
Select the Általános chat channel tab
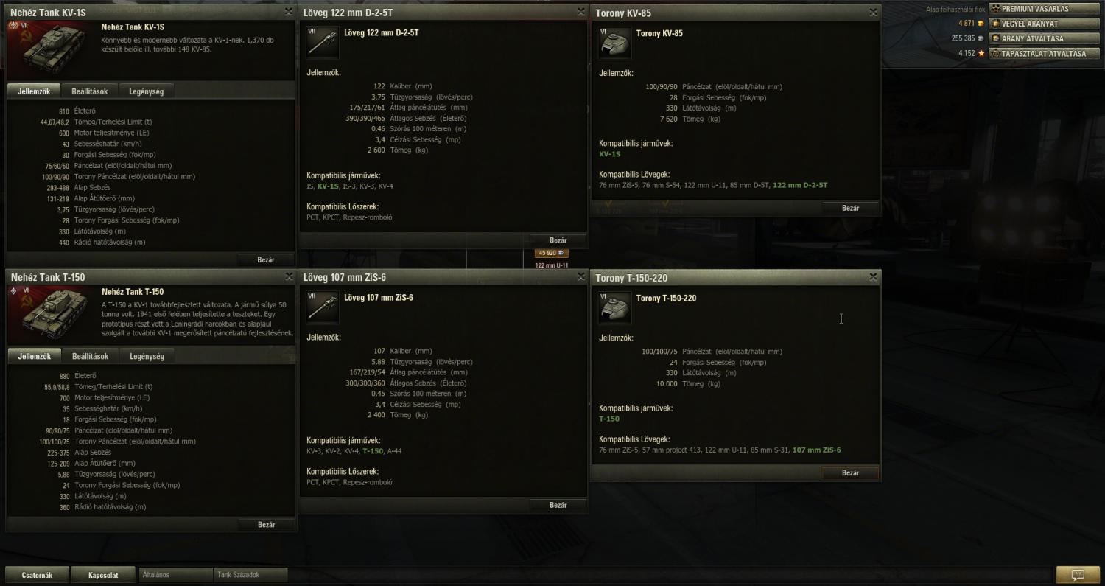click(x=175, y=575)
